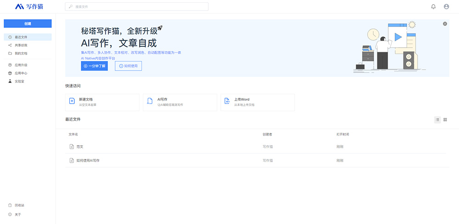Switch to grid view
Image resolution: width=459 pixels, height=224 pixels.
445,120
